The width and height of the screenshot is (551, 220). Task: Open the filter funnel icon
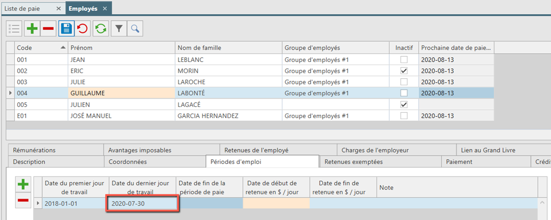(119, 29)
